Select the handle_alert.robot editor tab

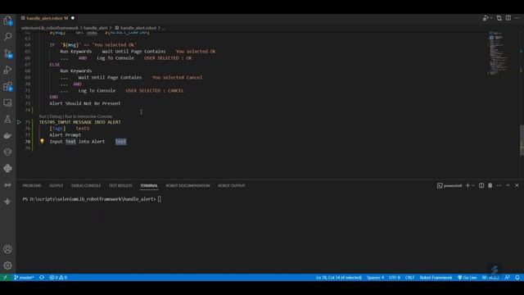[47, 18]
